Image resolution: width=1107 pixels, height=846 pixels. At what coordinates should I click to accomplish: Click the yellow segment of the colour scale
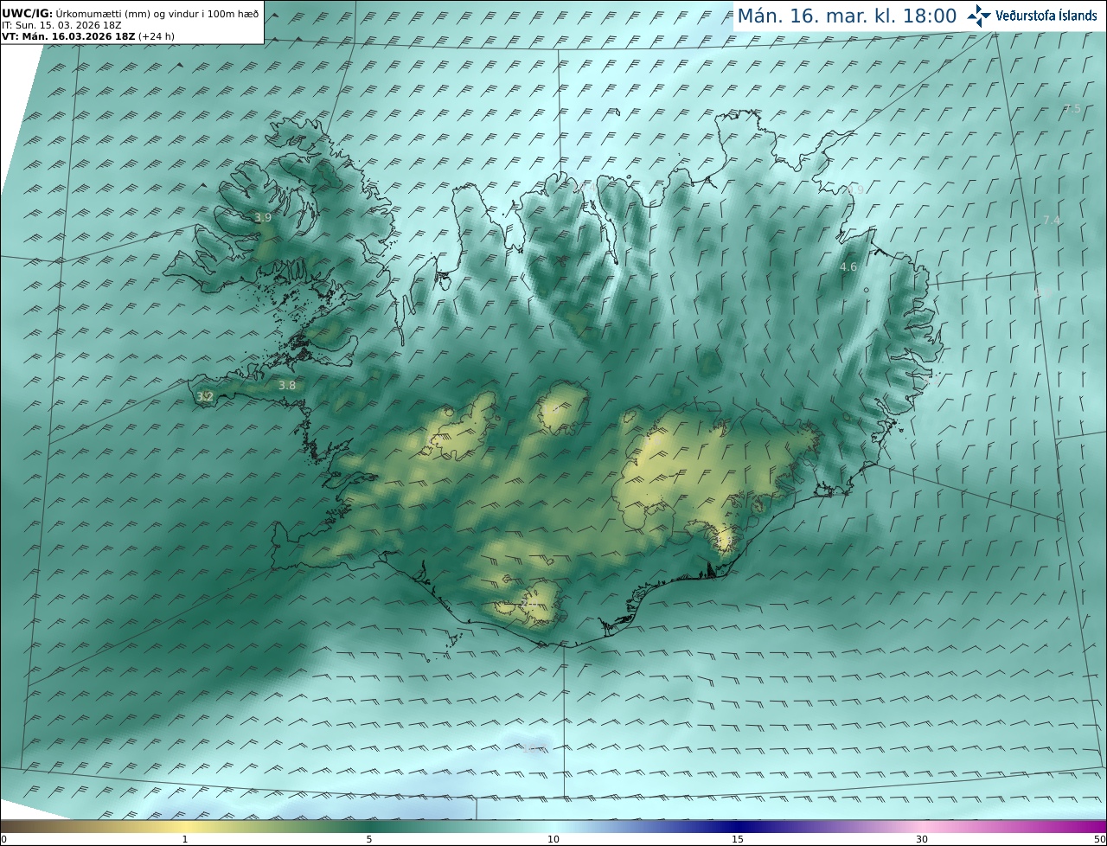185,827
